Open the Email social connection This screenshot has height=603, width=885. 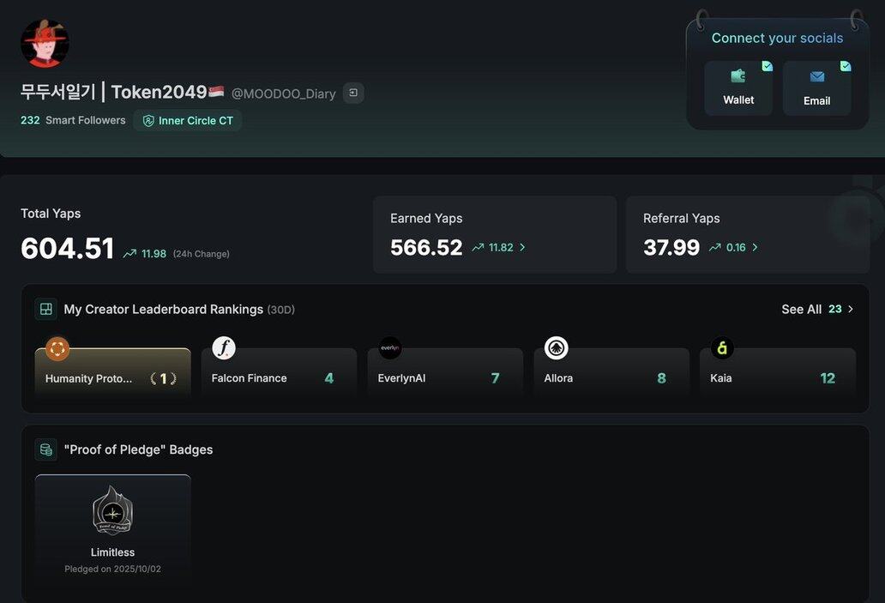coord(816,87)
